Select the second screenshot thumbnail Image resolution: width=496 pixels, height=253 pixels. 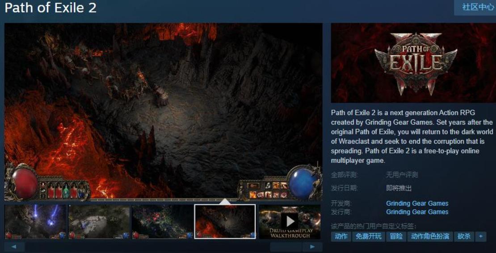(x=99, y=222)
